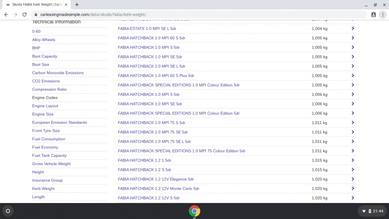Open CO2 Emissions link
389x219 pixels.
pyautogui.click(x=46, y=81)
